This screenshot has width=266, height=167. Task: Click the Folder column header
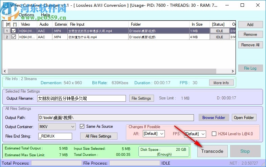pyautogui.click(x=159, y=24)
